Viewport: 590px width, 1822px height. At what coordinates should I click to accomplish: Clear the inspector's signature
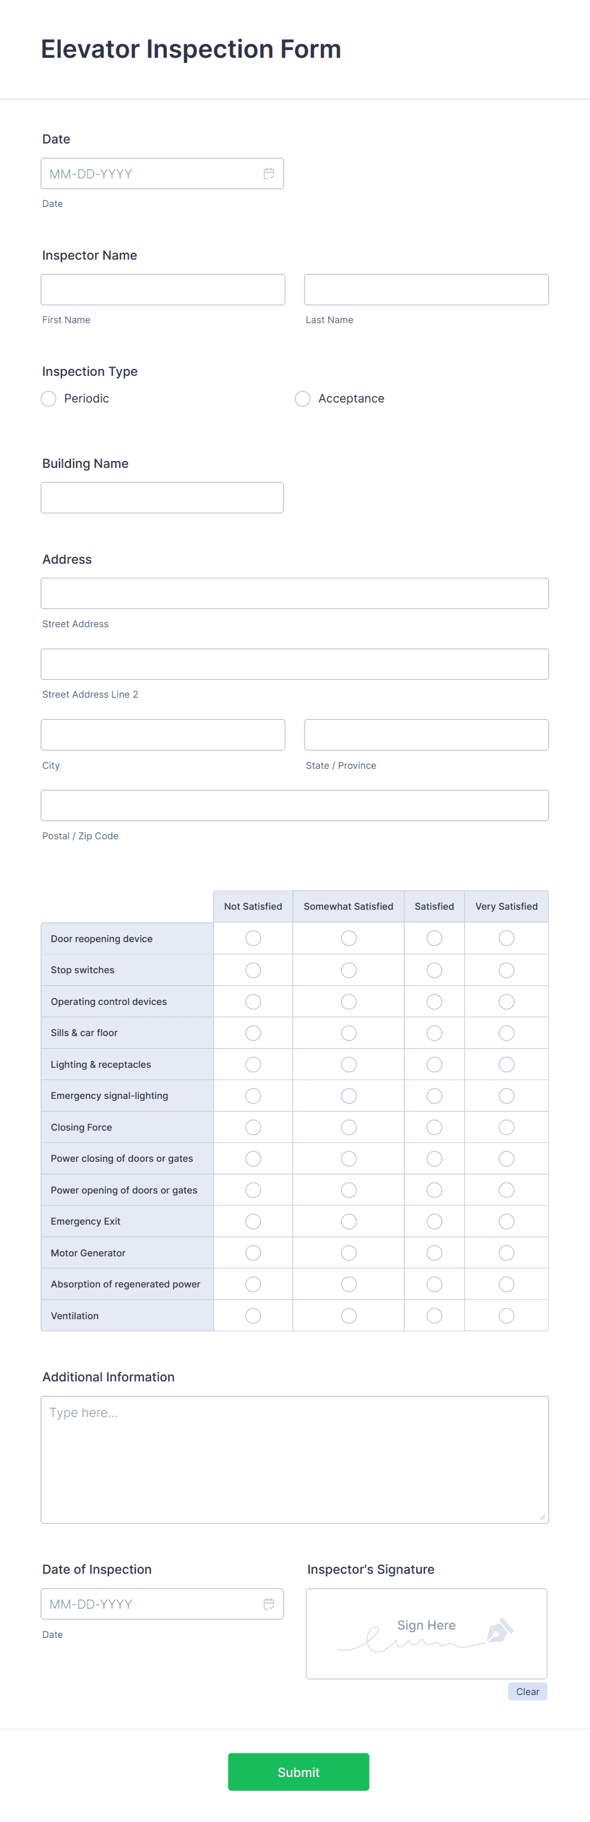pos(527,1691)
